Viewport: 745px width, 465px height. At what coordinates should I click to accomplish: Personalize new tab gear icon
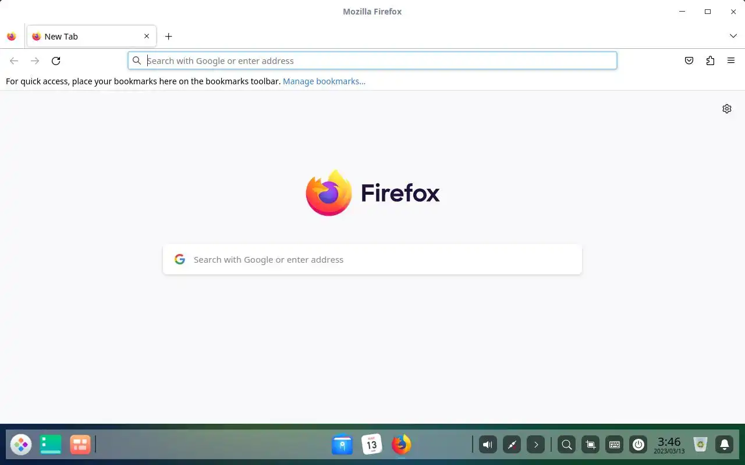(x=727, y=109)
